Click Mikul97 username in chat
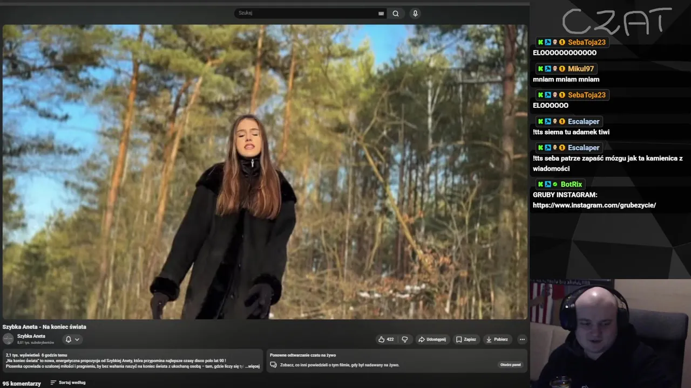Image resolution: width=691 pixels, height=388 pixels. click(581, 69)
